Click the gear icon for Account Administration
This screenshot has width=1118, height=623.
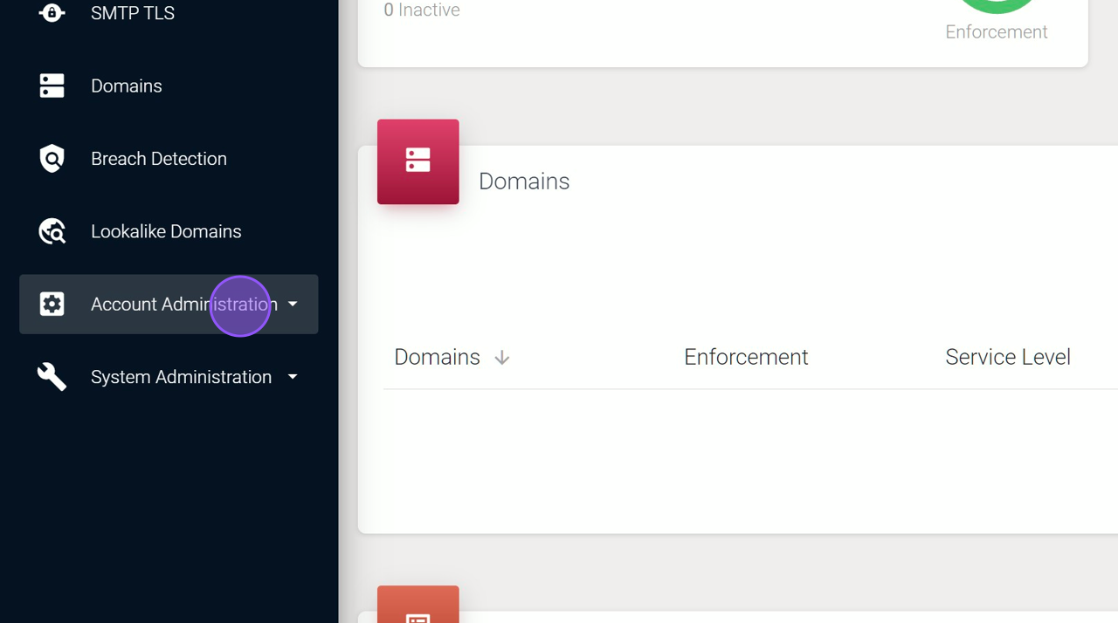pyautogui.click(x=52, y=304)
